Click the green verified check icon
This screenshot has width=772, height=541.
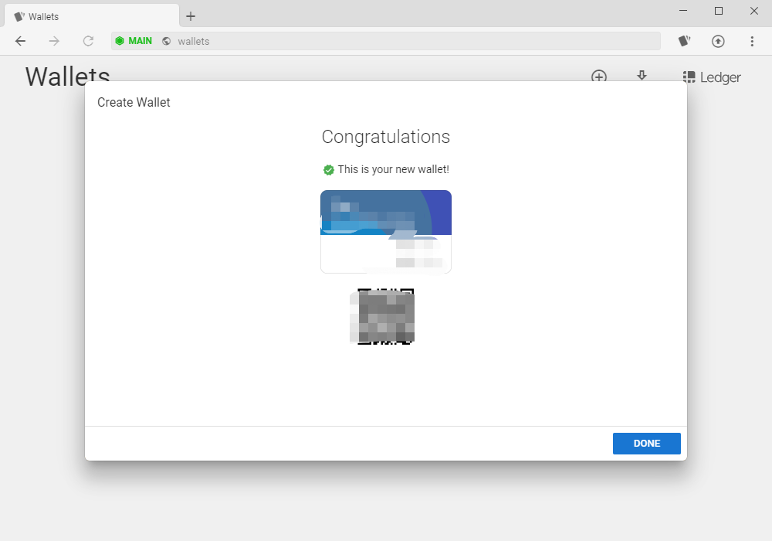[x=328, y=170]
